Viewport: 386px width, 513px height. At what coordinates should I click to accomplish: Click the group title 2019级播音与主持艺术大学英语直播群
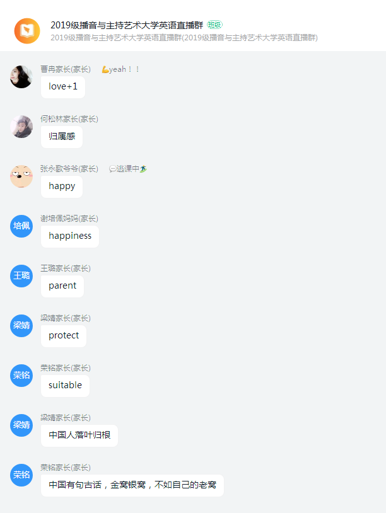pos(127,25)
